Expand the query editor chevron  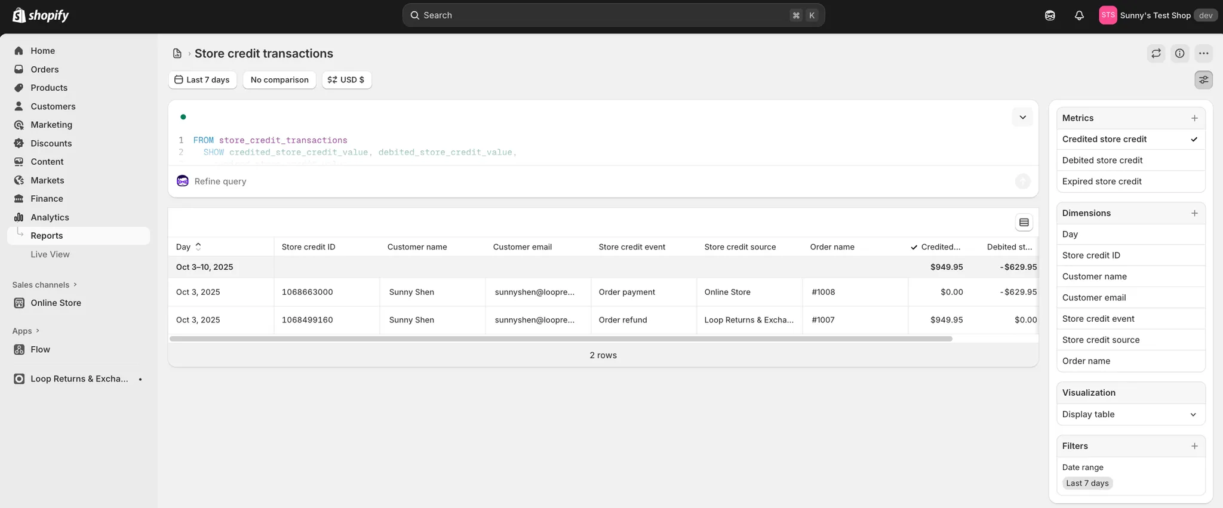point(1022,117)
